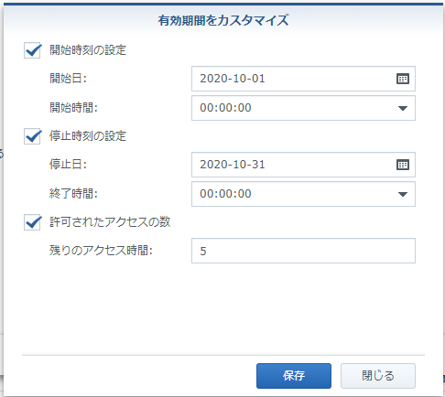Screen dimensions: 445x397
Task: Toggle the 許可されたアクセスの数 checkbox
Action: [32, 222]
